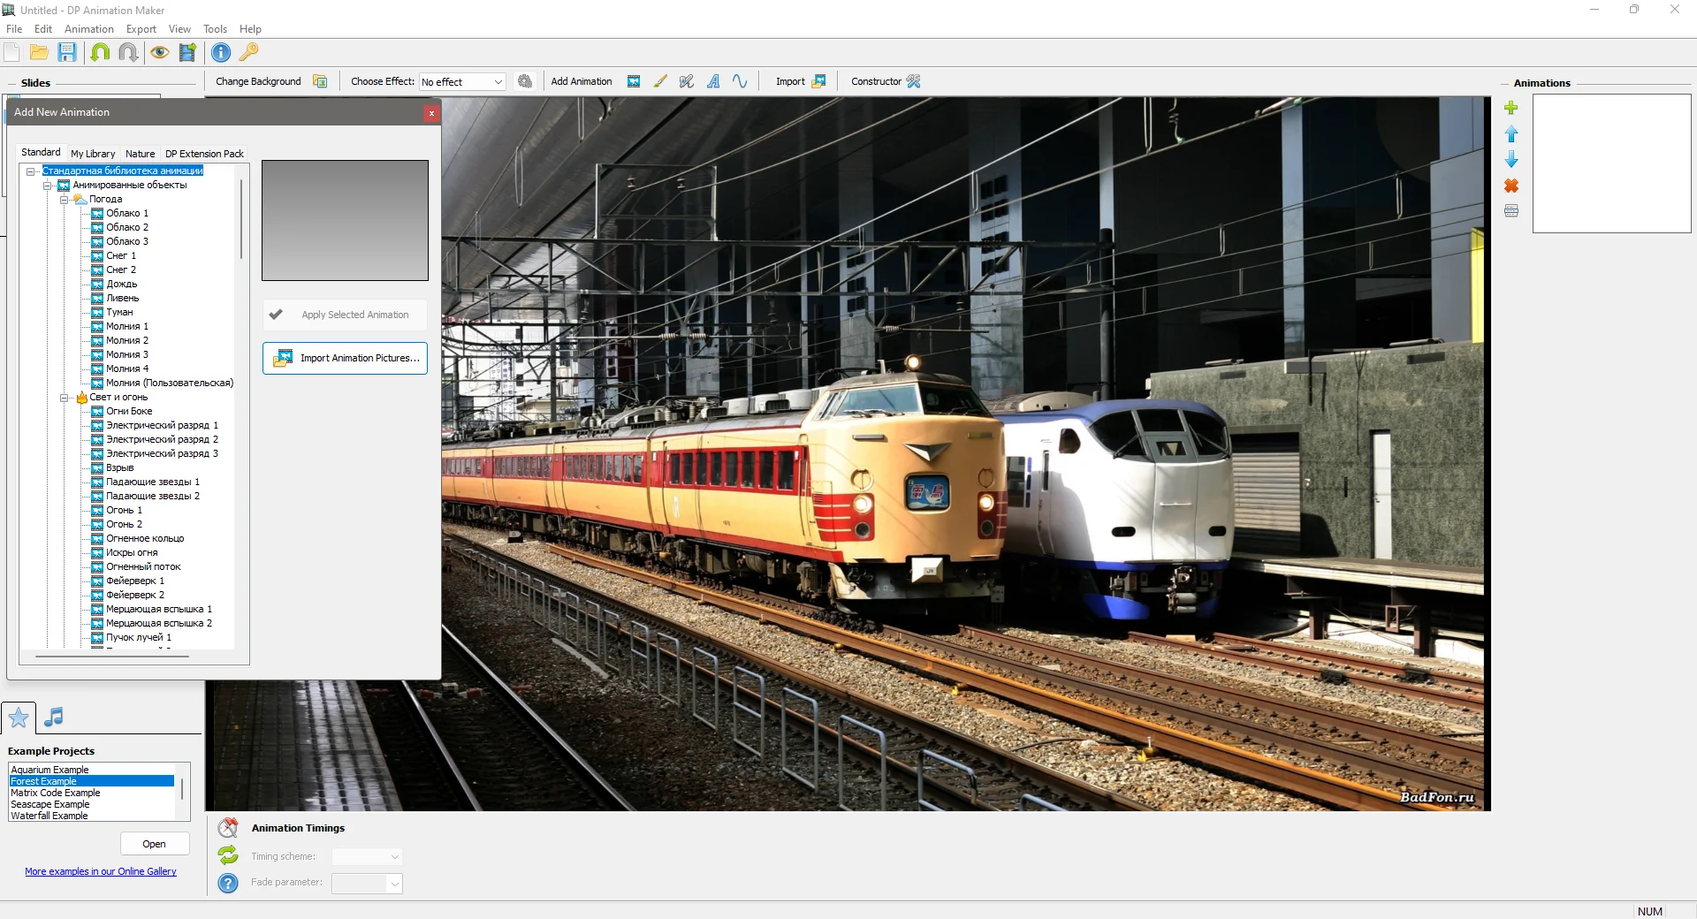Screen dimensions: 1697x919
Task: Click the text animation letter A icon
Action: 713,81
